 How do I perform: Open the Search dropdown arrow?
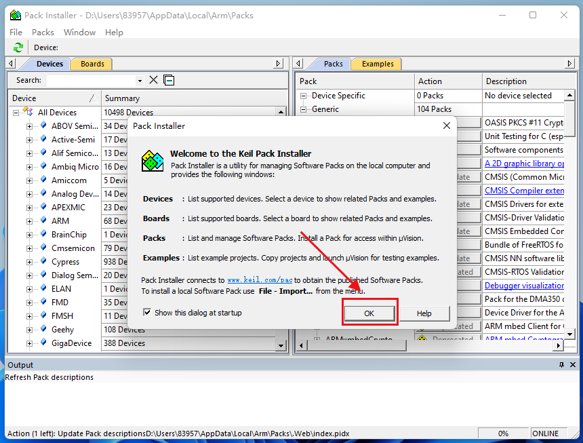click(x=140, y=80)
